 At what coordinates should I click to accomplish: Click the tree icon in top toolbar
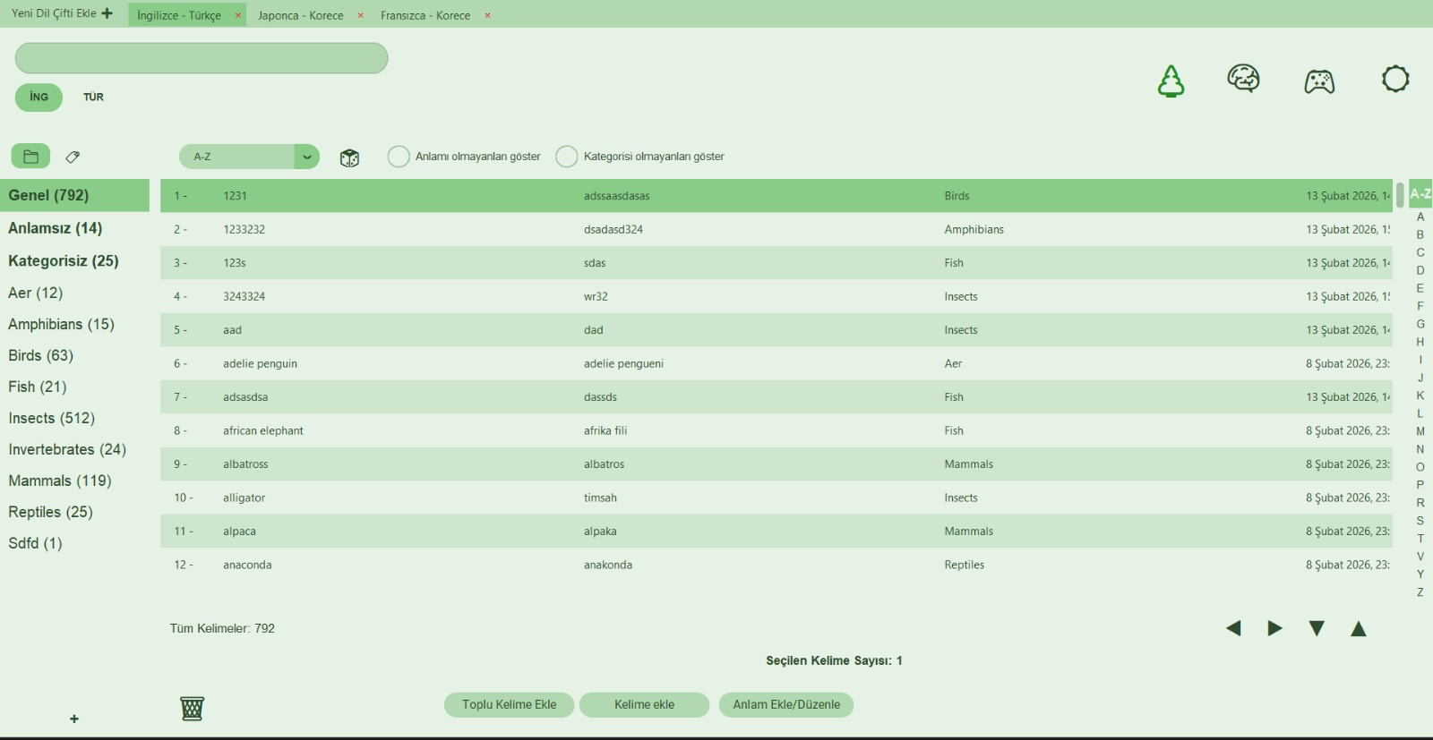tap(1171, 81)
